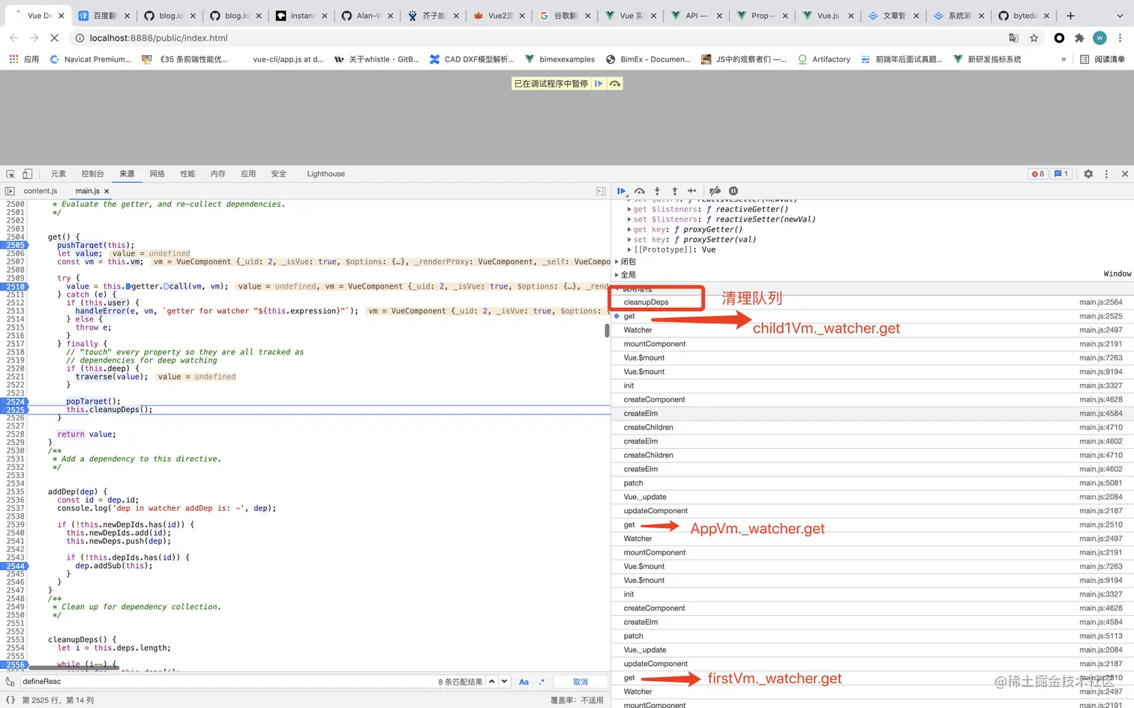Viewport: 1134px width, 708px height.
Task: Toggle deactivate breakpoints
Action: tap(715, 191)
